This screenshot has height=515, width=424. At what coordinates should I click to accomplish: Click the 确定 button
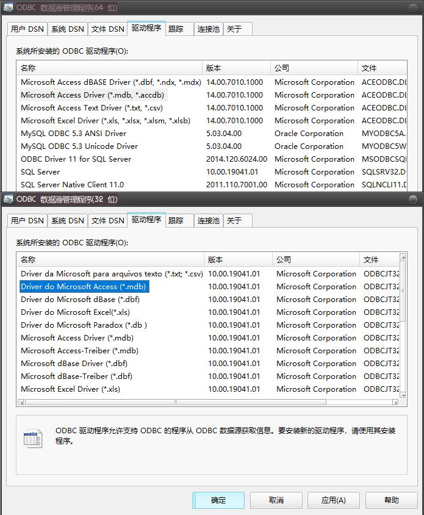(218, 500)
